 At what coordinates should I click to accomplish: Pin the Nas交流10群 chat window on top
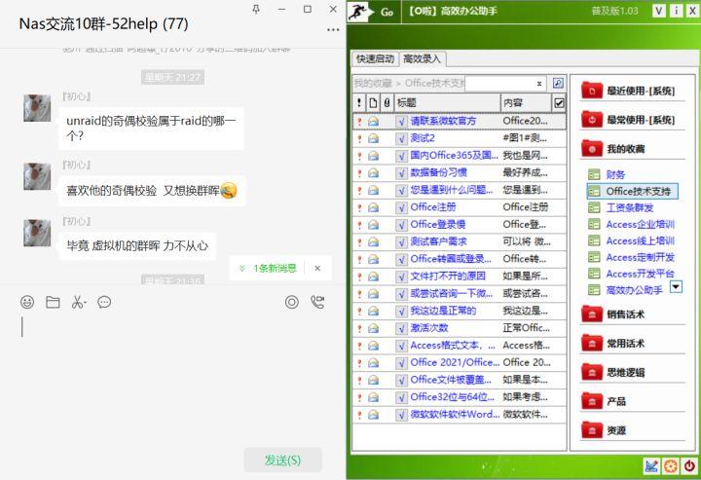coord(256,9)
